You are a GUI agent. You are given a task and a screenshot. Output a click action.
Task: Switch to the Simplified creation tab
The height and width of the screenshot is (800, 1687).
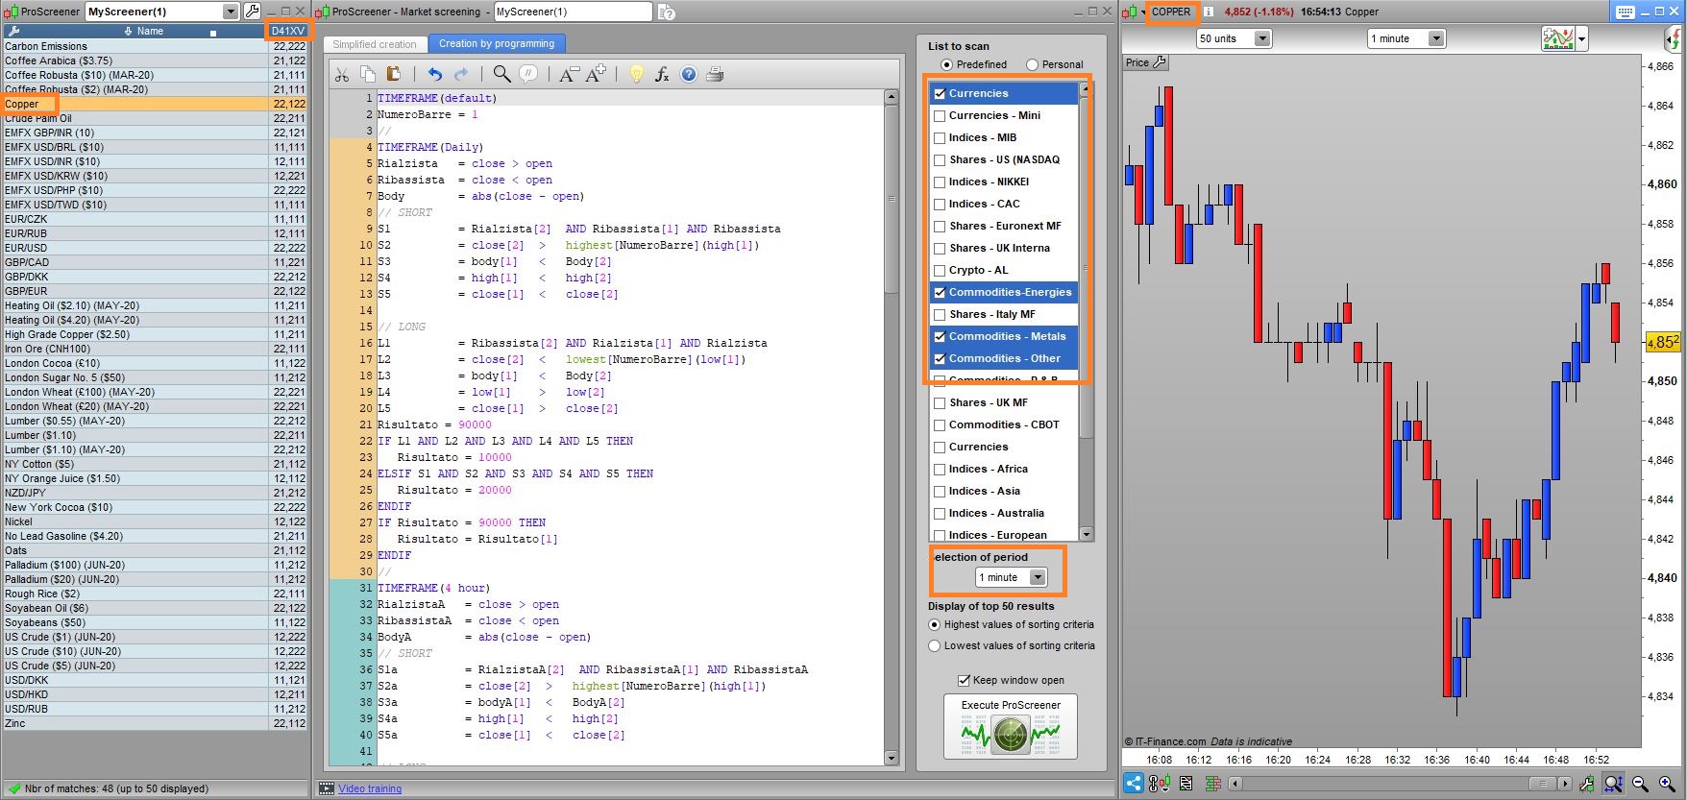click(x=375, y=44)
